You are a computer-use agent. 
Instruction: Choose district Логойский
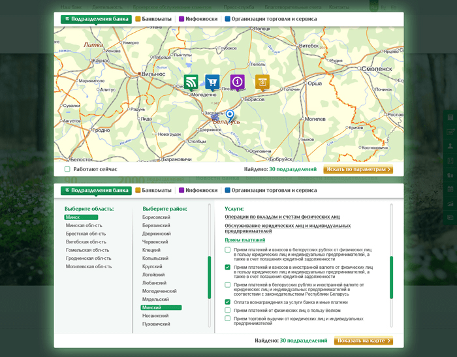tap(153, 275)
